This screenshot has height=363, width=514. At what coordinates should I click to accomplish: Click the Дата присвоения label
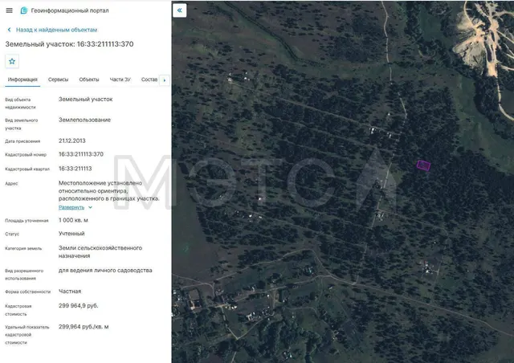22,141
